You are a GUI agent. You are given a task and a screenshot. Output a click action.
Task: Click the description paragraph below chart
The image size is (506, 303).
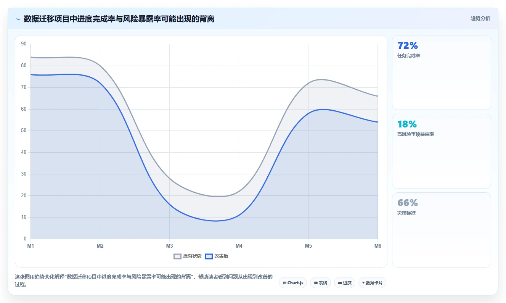coord(144,280)
